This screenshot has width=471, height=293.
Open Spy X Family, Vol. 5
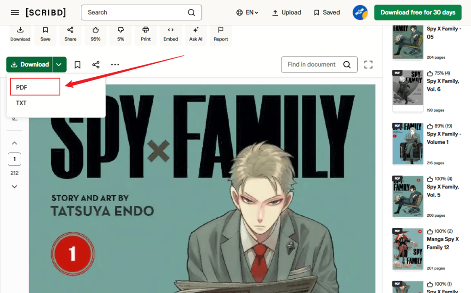(x=442, y=190)
